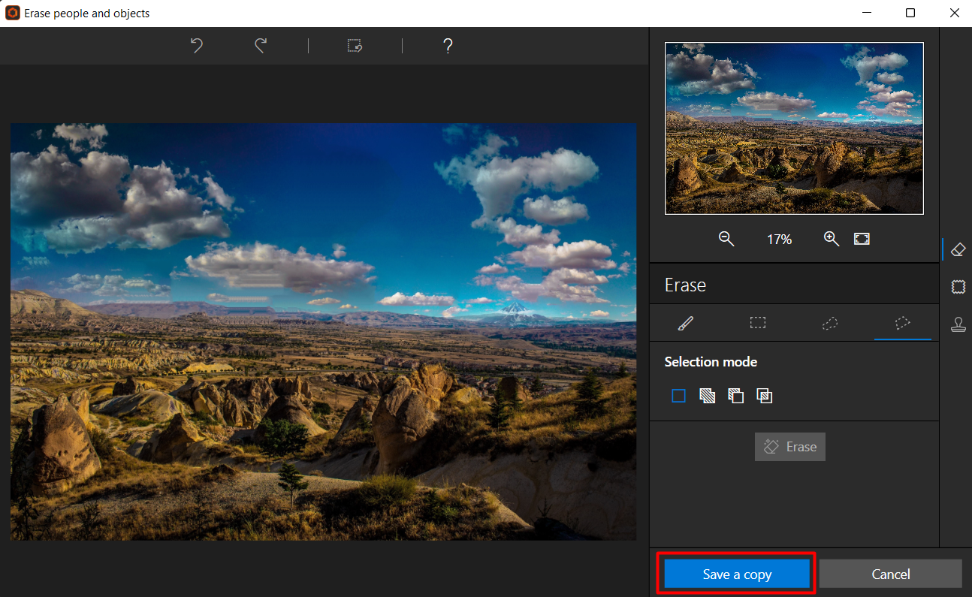Switch to the Erase tool in sidebar
Screen dimensions: 972x597
click(x=958, y=249)
